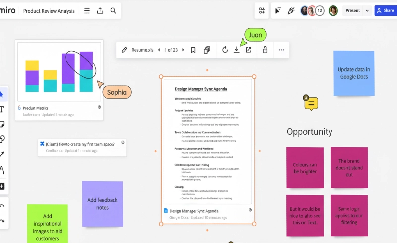Open board search magnifier icon

[x=113, y=10]
